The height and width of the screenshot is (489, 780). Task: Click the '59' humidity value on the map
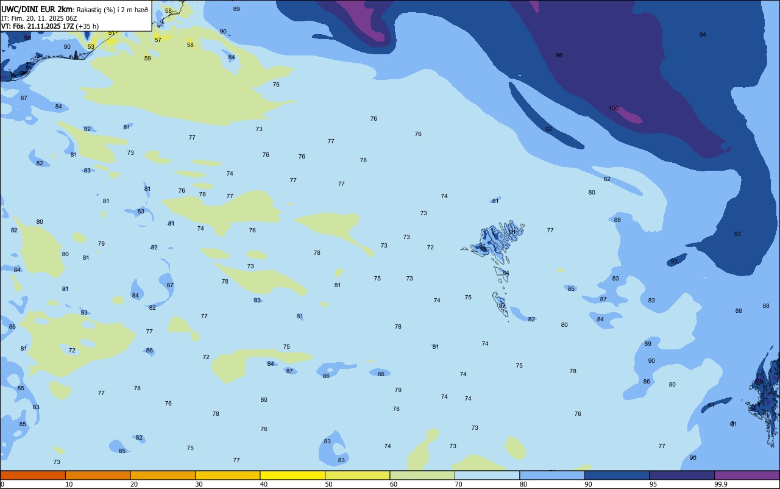147,58
